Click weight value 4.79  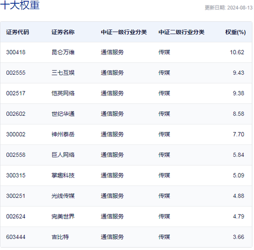click(238, 217)
